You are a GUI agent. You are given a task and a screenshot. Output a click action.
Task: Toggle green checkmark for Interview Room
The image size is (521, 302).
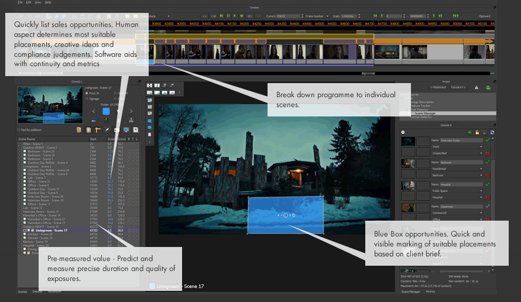pos(488,140)
